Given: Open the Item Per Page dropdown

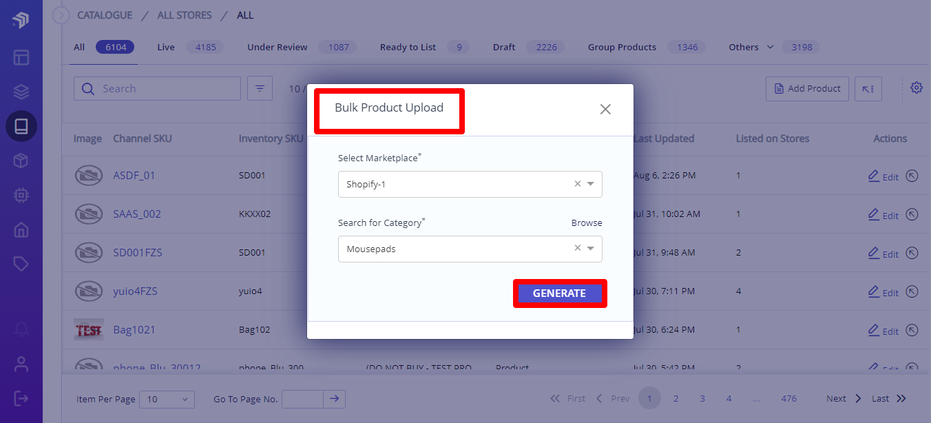Looking at the screenshot, I should click(x=167, y=399).
